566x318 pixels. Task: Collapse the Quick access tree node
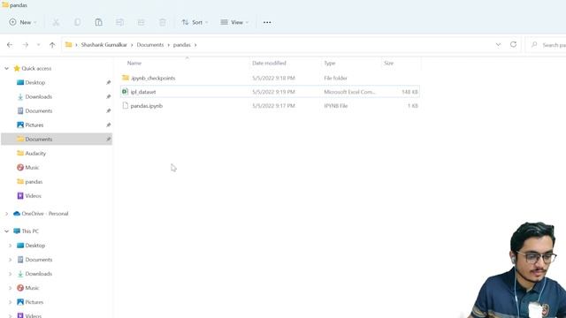tap(6, 69)
